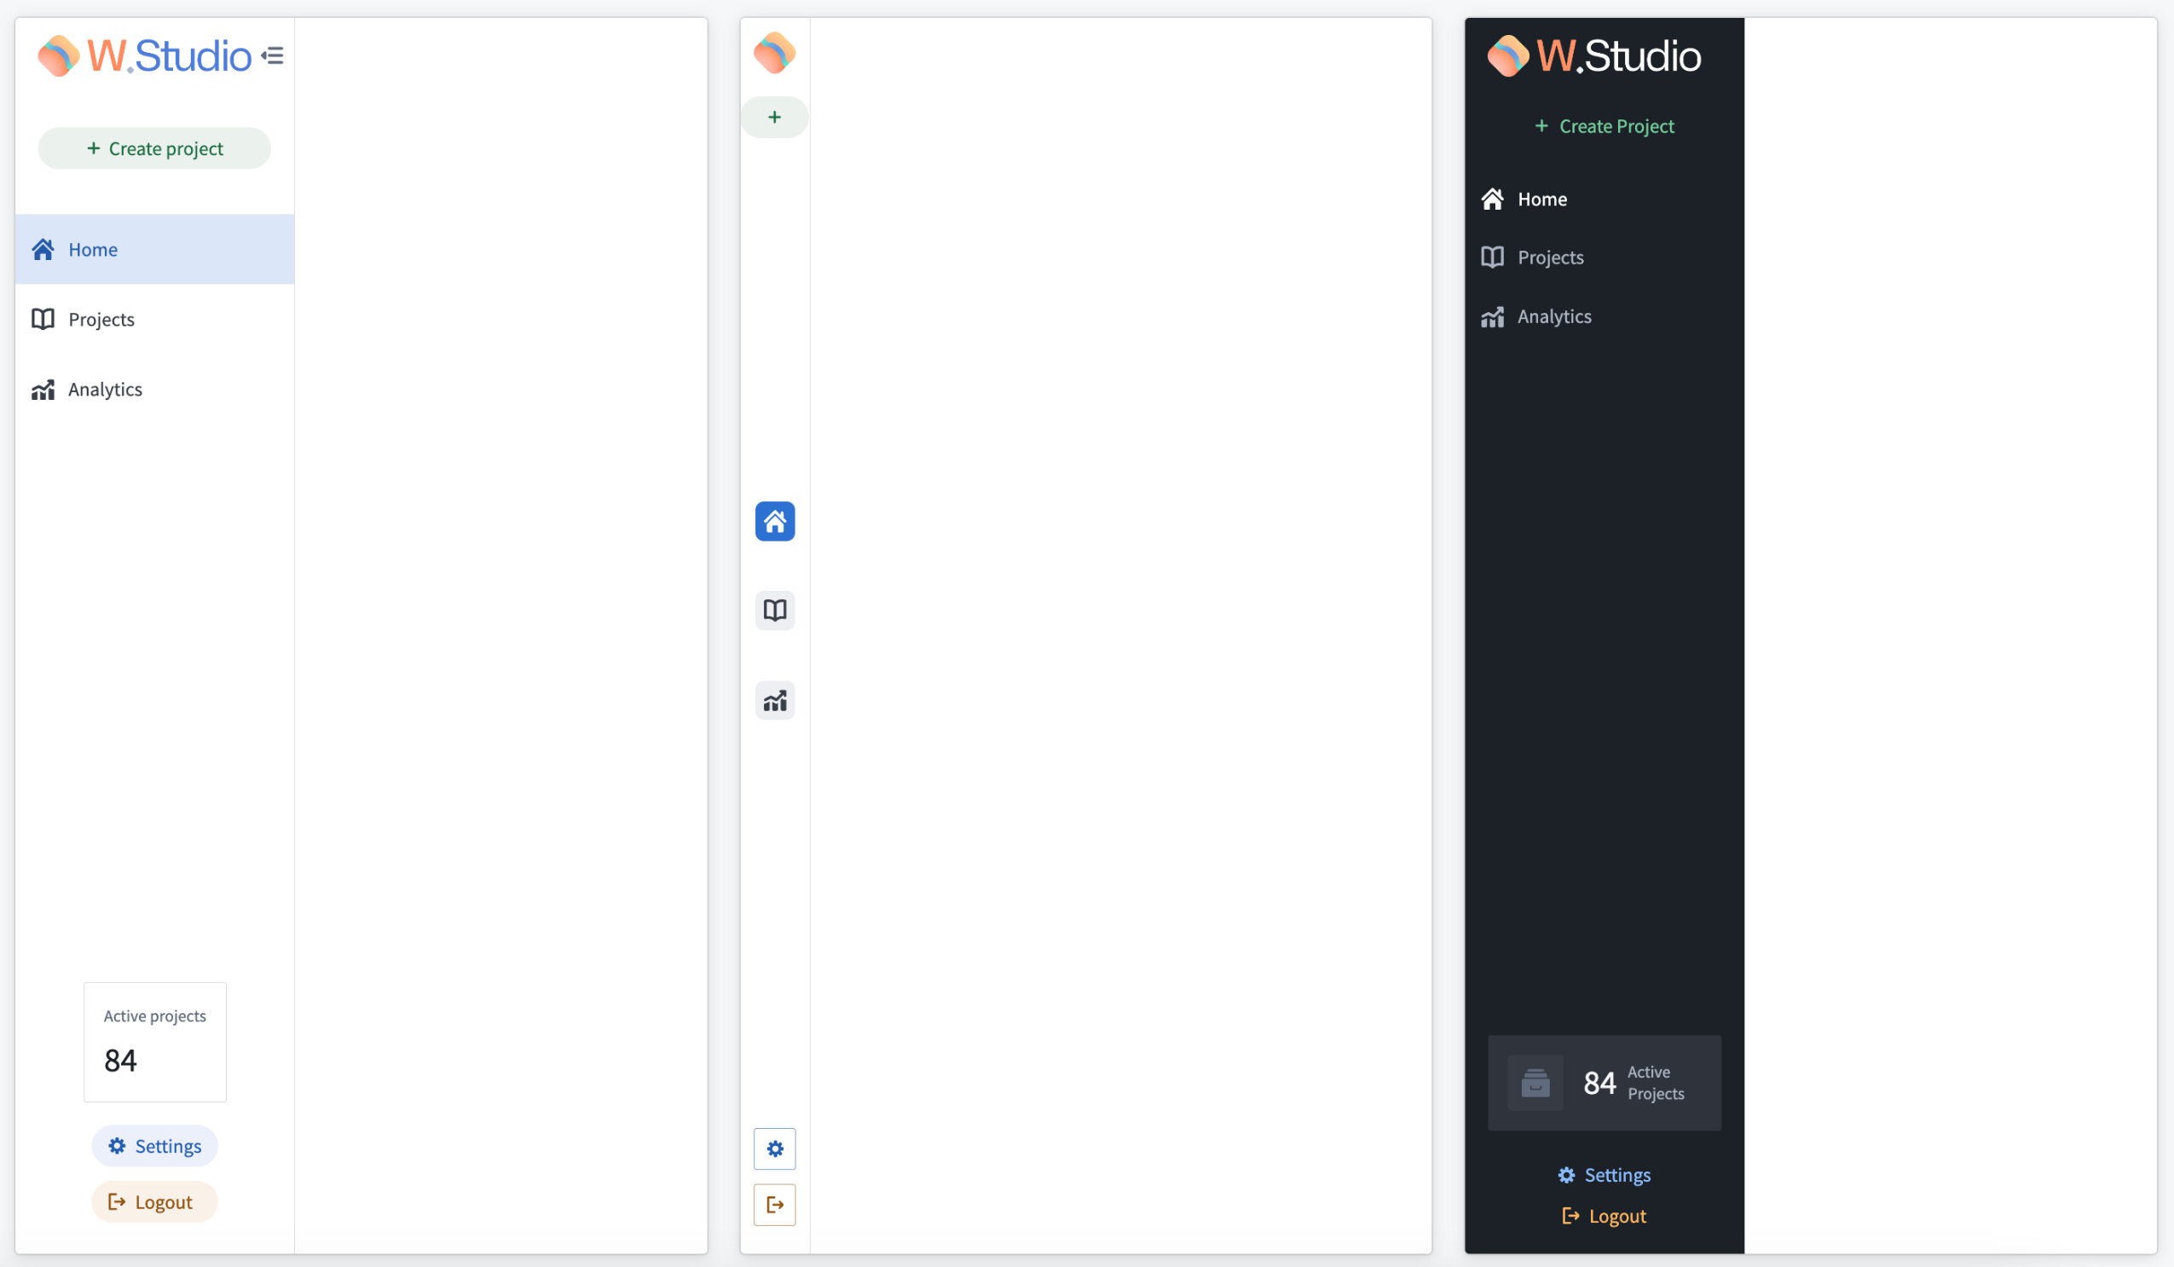The width and height of the screenshot is (2174, 1267).
Task: Click the Active projects 84 card in the light sidebar
Action: click(x=155, y=1042)
